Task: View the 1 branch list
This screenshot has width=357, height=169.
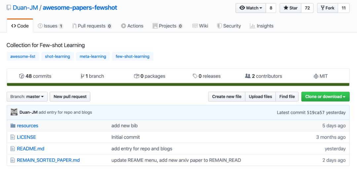Action: (92, 76)
